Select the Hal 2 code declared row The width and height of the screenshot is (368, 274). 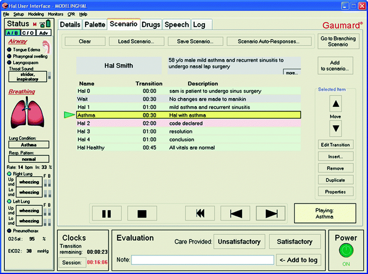coord(188,123)
